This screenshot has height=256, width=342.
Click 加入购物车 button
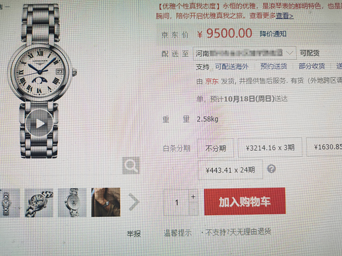pos(245,201)
